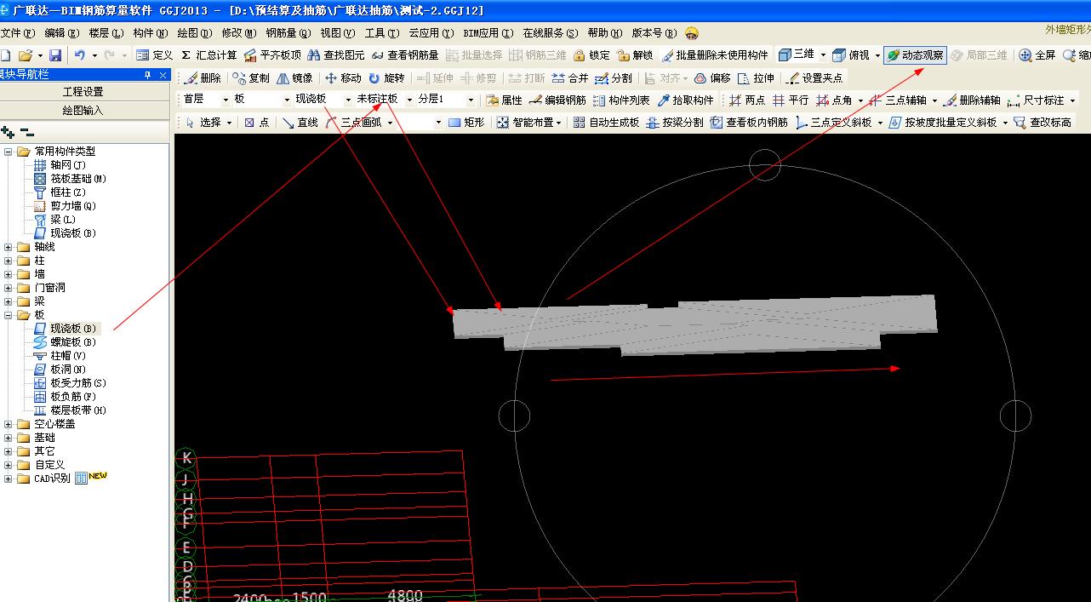
Task: Select the 点 (Point) drawing tool
Action: pos(257,123)
